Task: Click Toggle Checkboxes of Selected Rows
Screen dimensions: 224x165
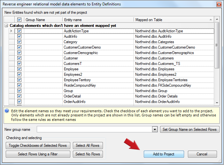Action: click(x=38, y=145)
